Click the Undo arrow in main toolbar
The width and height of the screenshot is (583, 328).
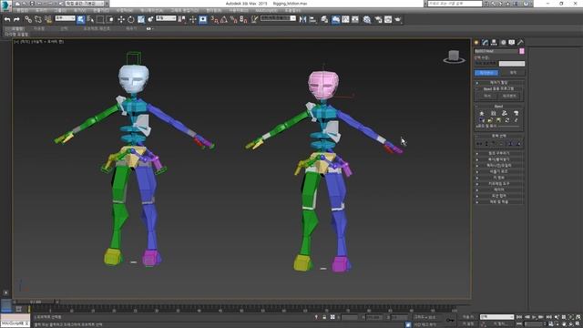coord(7,19)
